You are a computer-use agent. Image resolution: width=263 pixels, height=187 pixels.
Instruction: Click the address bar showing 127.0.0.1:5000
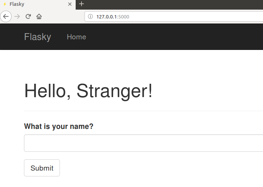pos(171,16)
